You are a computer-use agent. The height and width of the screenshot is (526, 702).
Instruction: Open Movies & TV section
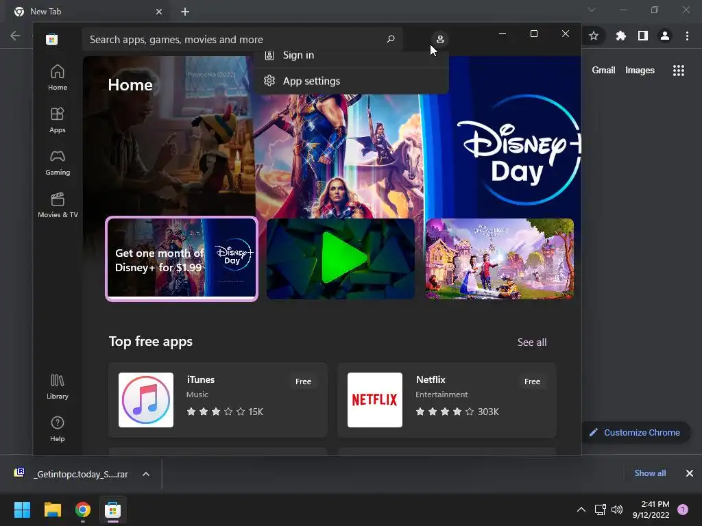pyautogui.click(x=58, y=205)
